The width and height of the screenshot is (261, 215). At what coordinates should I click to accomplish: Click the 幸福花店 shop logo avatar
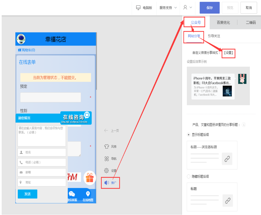pyautogui.click(x=21, y=39)
